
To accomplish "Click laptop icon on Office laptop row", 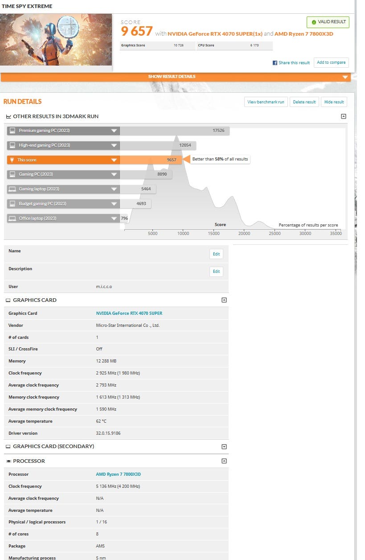I will click(x=12, y=218).
